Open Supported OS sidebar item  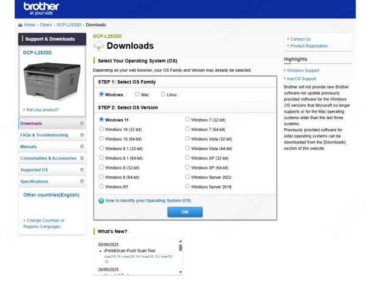click(52, 170)
